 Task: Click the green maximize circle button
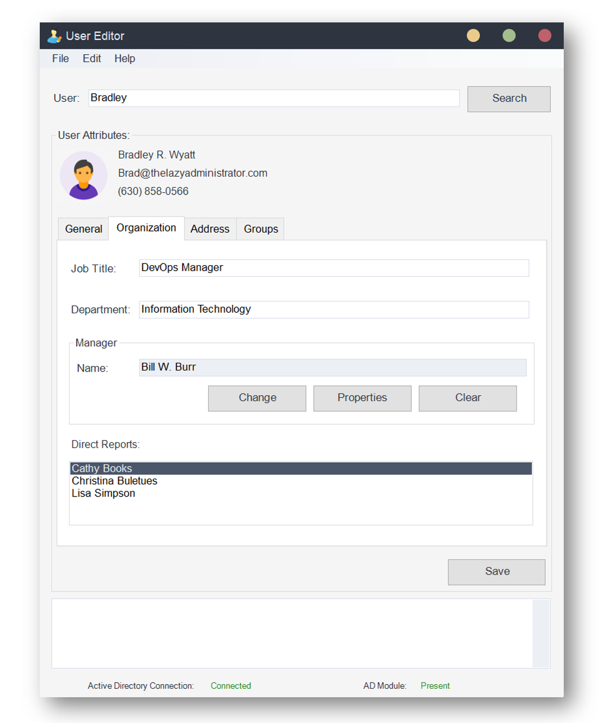coord(509,36)
